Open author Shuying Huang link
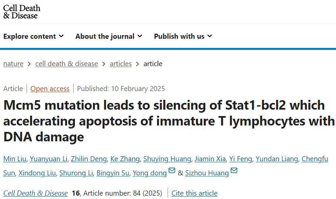Image resolution: width=336 pixels, height=199 pixels. click(167, 159)
